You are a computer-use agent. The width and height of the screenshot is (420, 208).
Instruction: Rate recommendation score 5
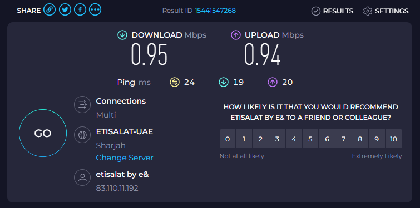click(310, 139)
